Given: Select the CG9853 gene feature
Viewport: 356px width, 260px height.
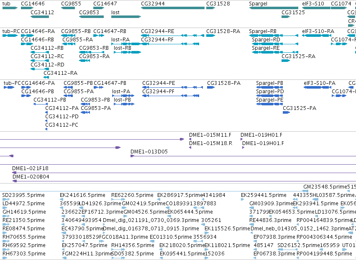Looking at the screenshot, I should (92, 17).
